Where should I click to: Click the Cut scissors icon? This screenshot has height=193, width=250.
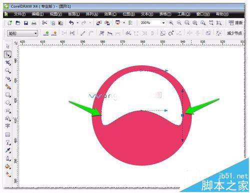[x=44, y=23]
